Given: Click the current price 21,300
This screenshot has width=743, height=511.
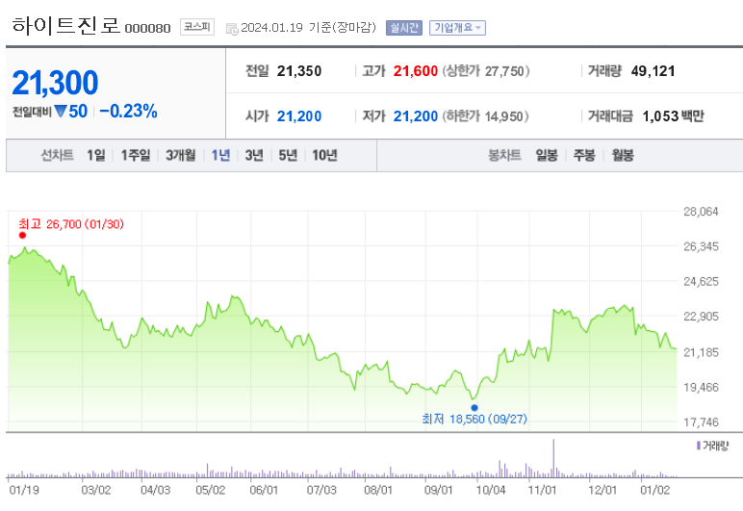Looking at the screenshot, I should 55,83.
